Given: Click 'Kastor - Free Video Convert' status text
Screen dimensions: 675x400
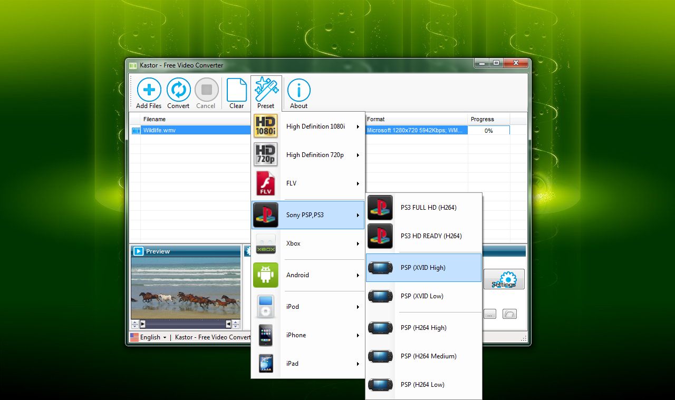Looking at the screenshot, I should click(x=213, y=337).
